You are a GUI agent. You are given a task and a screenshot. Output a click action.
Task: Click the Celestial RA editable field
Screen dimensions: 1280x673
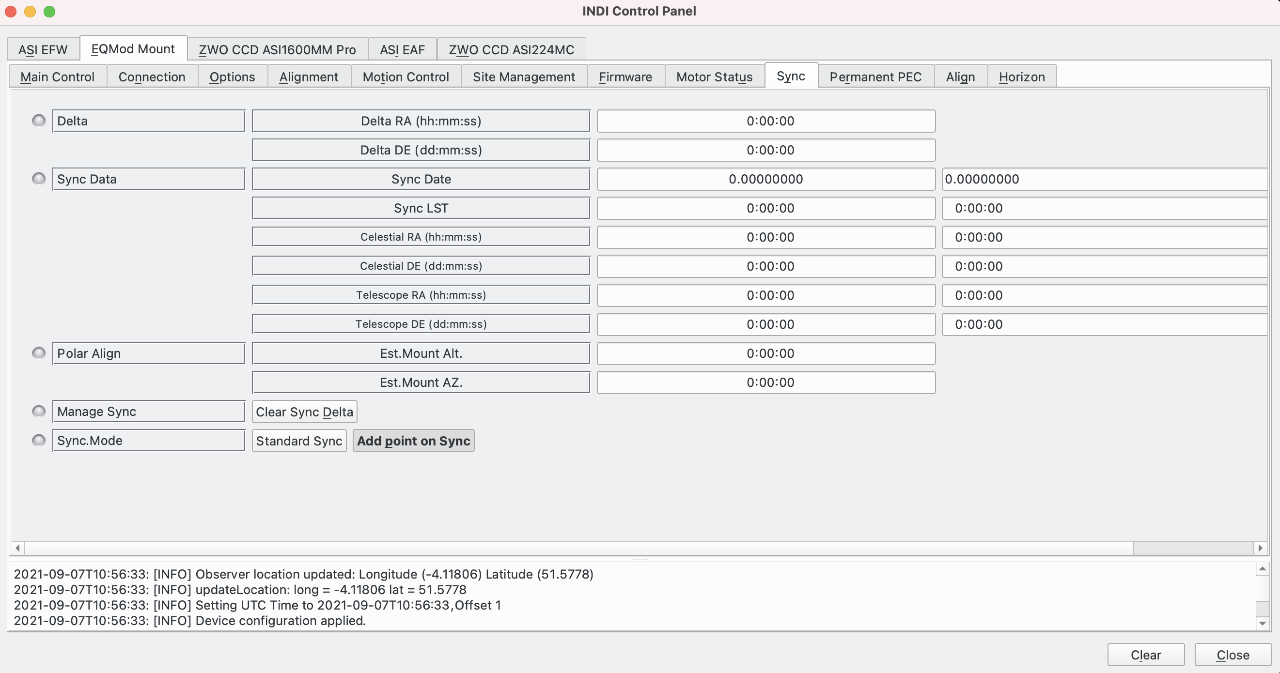click(1105, 237)
